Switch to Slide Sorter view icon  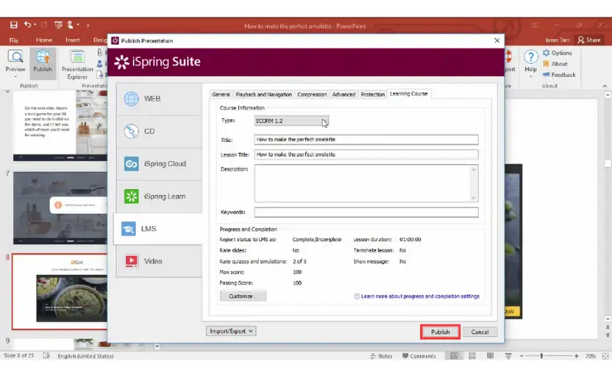click(x=472, y=356)
